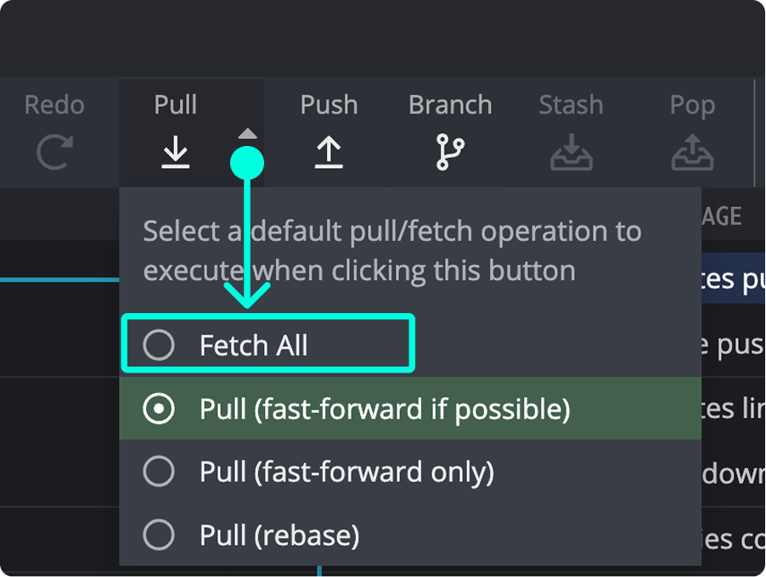
Task: Click the upward arrow above Push label
Action: click(329, 153)
